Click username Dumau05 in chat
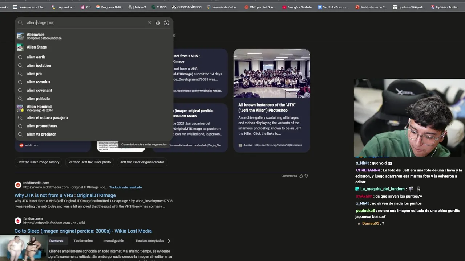Image resolution: width=465 pixels, height=261 pixels. [x=371, y=224]
